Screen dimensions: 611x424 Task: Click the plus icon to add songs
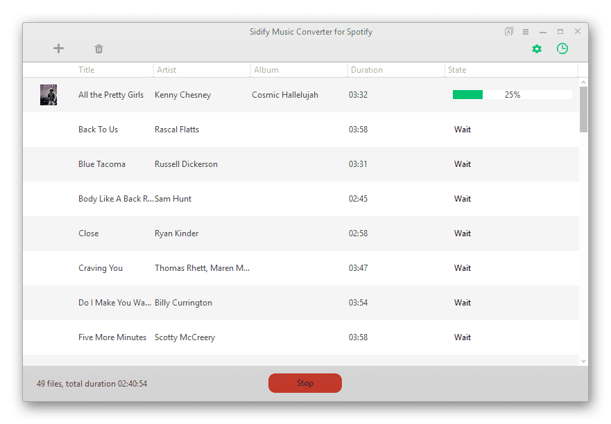pyautogui.click(x=58, y=48)
